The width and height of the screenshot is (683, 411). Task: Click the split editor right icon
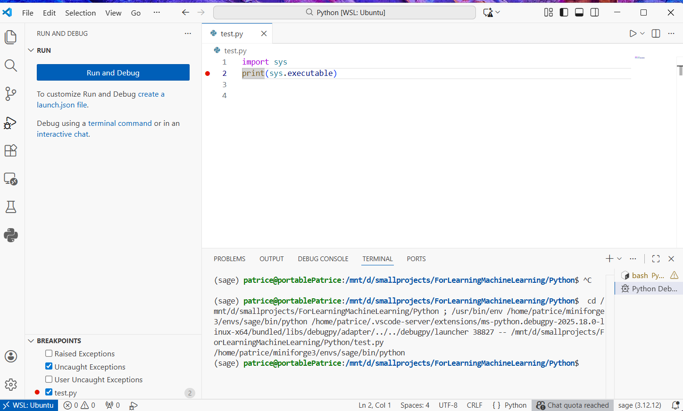(656, 33)
